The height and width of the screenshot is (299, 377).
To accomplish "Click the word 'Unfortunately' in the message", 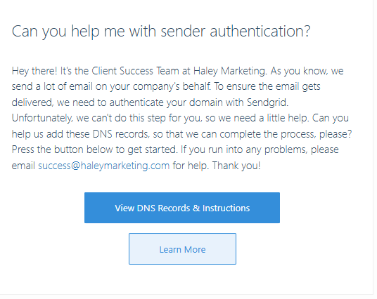I will coord(42,119).
